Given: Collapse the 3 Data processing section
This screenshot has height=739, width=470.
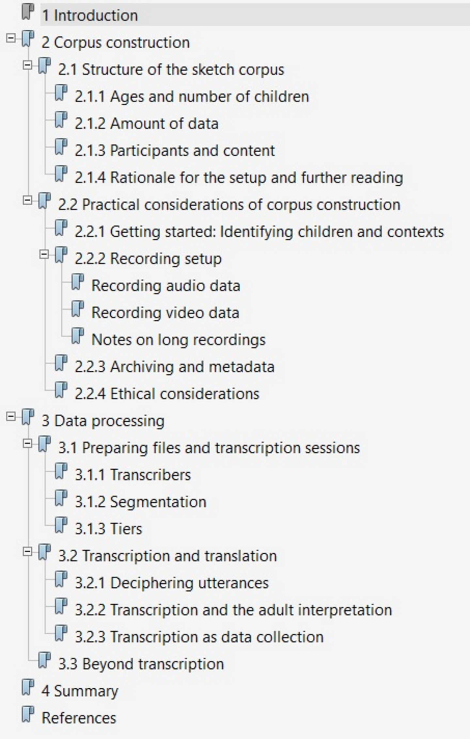Looking at the screenshot, I should [x=11, y=417].
